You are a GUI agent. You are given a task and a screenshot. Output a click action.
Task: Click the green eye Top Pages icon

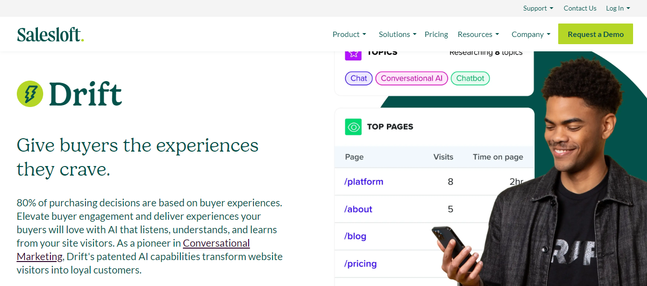pyautogui.click(x=353, y=127)
